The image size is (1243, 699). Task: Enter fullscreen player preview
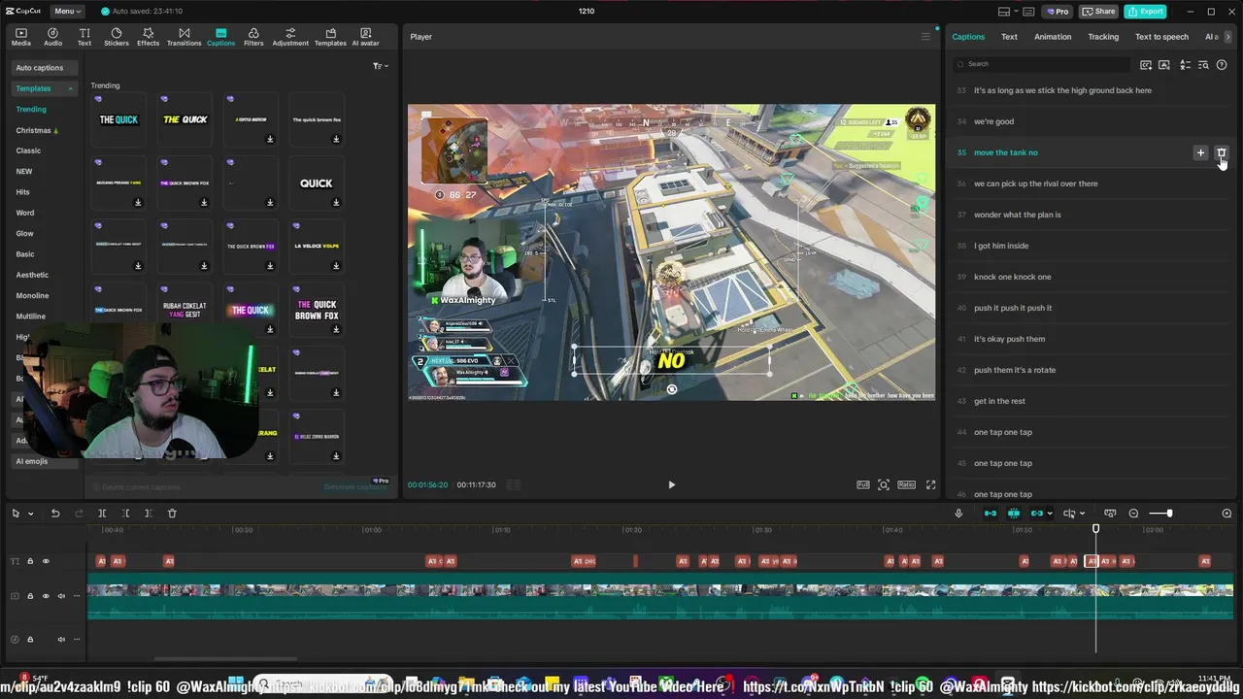point(930,484)
